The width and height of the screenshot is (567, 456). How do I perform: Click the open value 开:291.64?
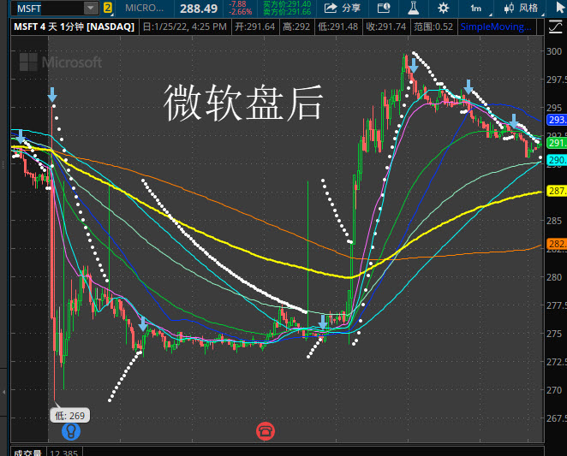pyautogui.click(x=255, y=27)
